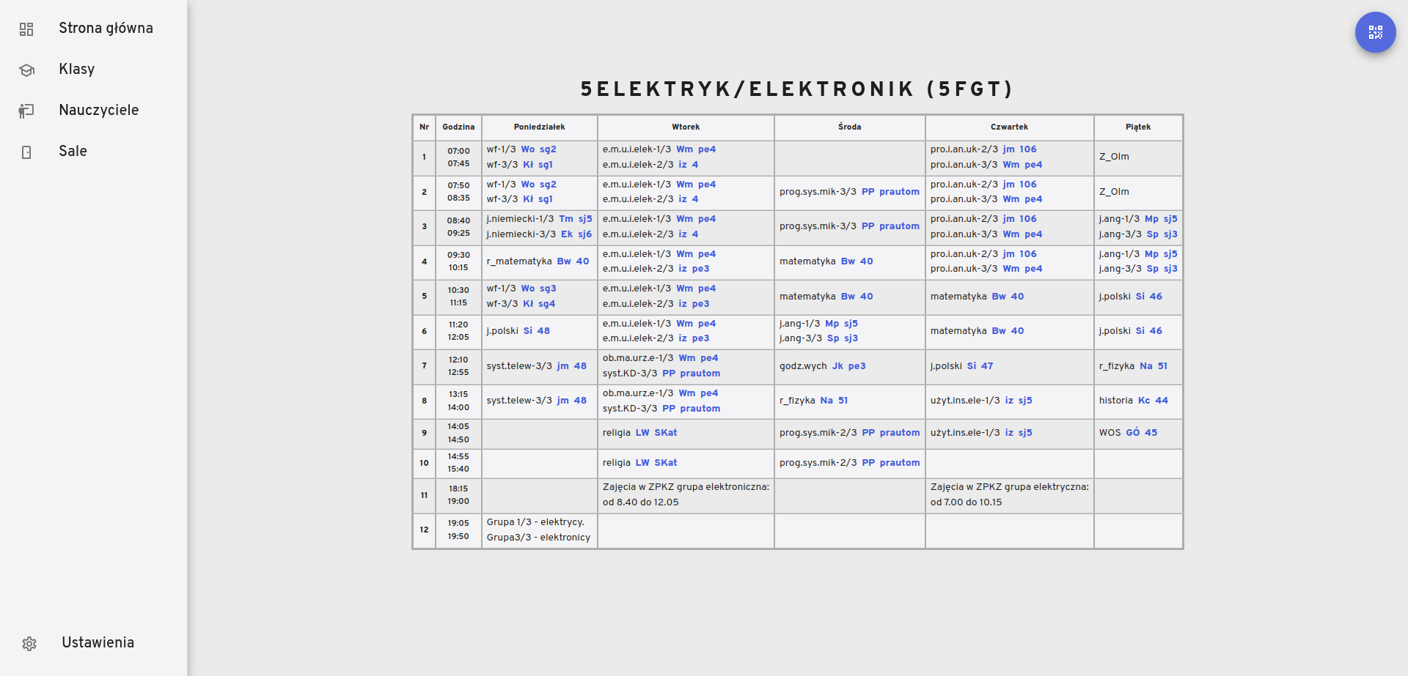1408x676 pixels.
Task: Open teacher Sp link Friday lesson 4 j.ang-3/3
Action: point(1153,269)
